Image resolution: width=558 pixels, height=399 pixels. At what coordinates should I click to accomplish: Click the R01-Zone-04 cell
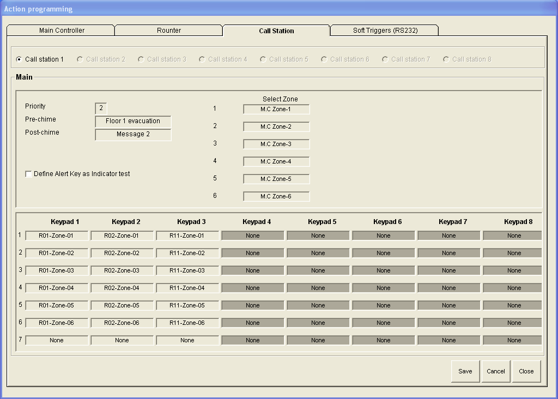57,288
